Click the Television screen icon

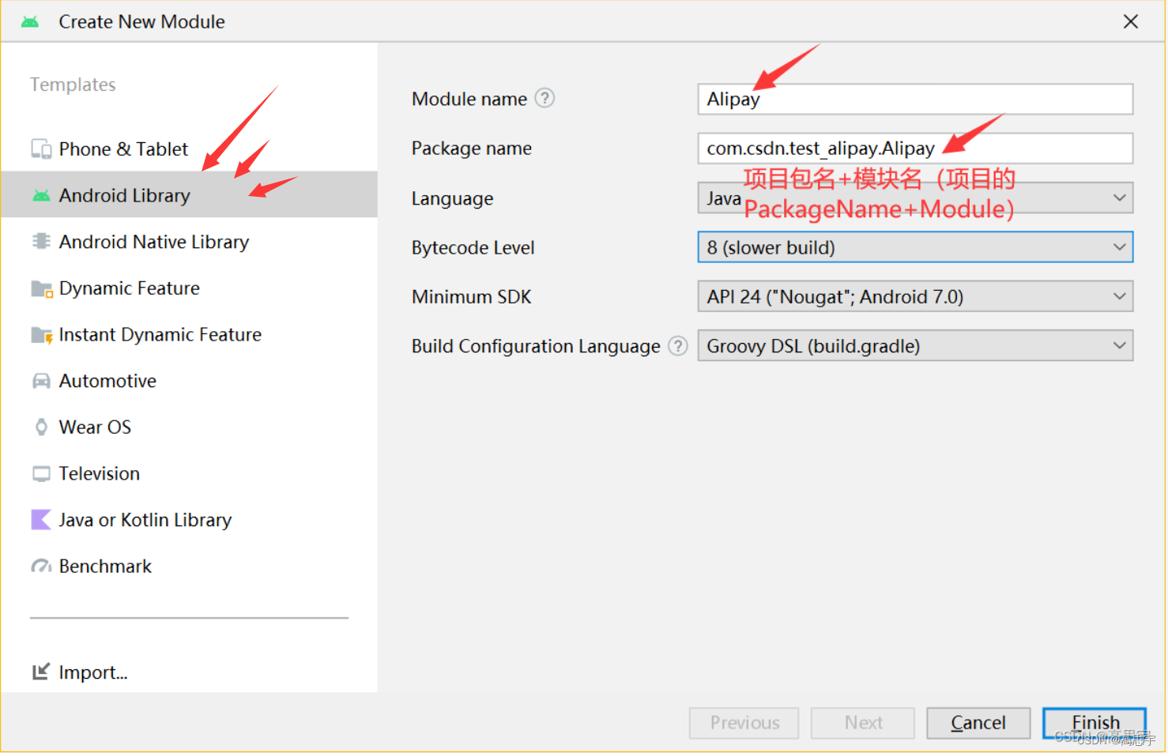click(x=41, y=474)
